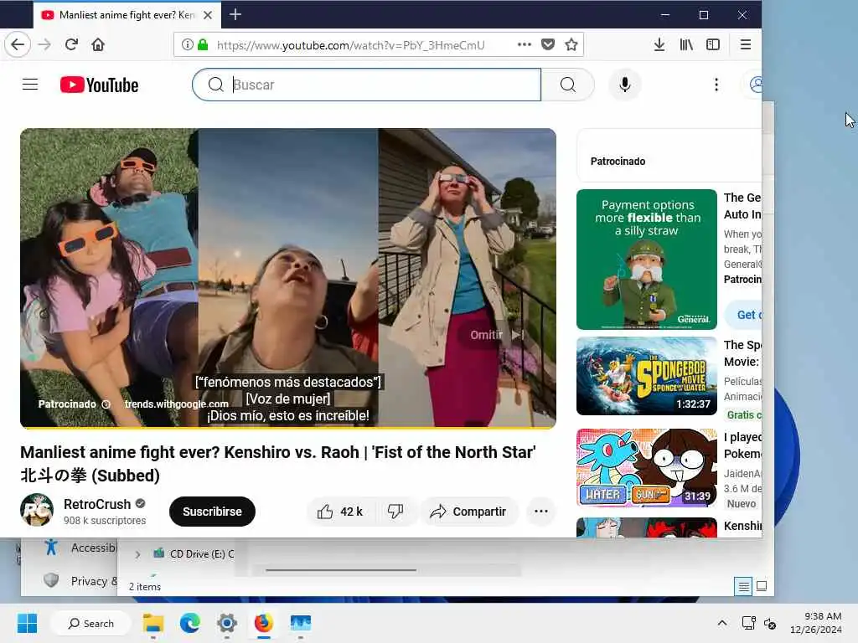Open File Explorer from taskbar
The width and height of the screenshot is (858, 643).
tap(153, 623)
